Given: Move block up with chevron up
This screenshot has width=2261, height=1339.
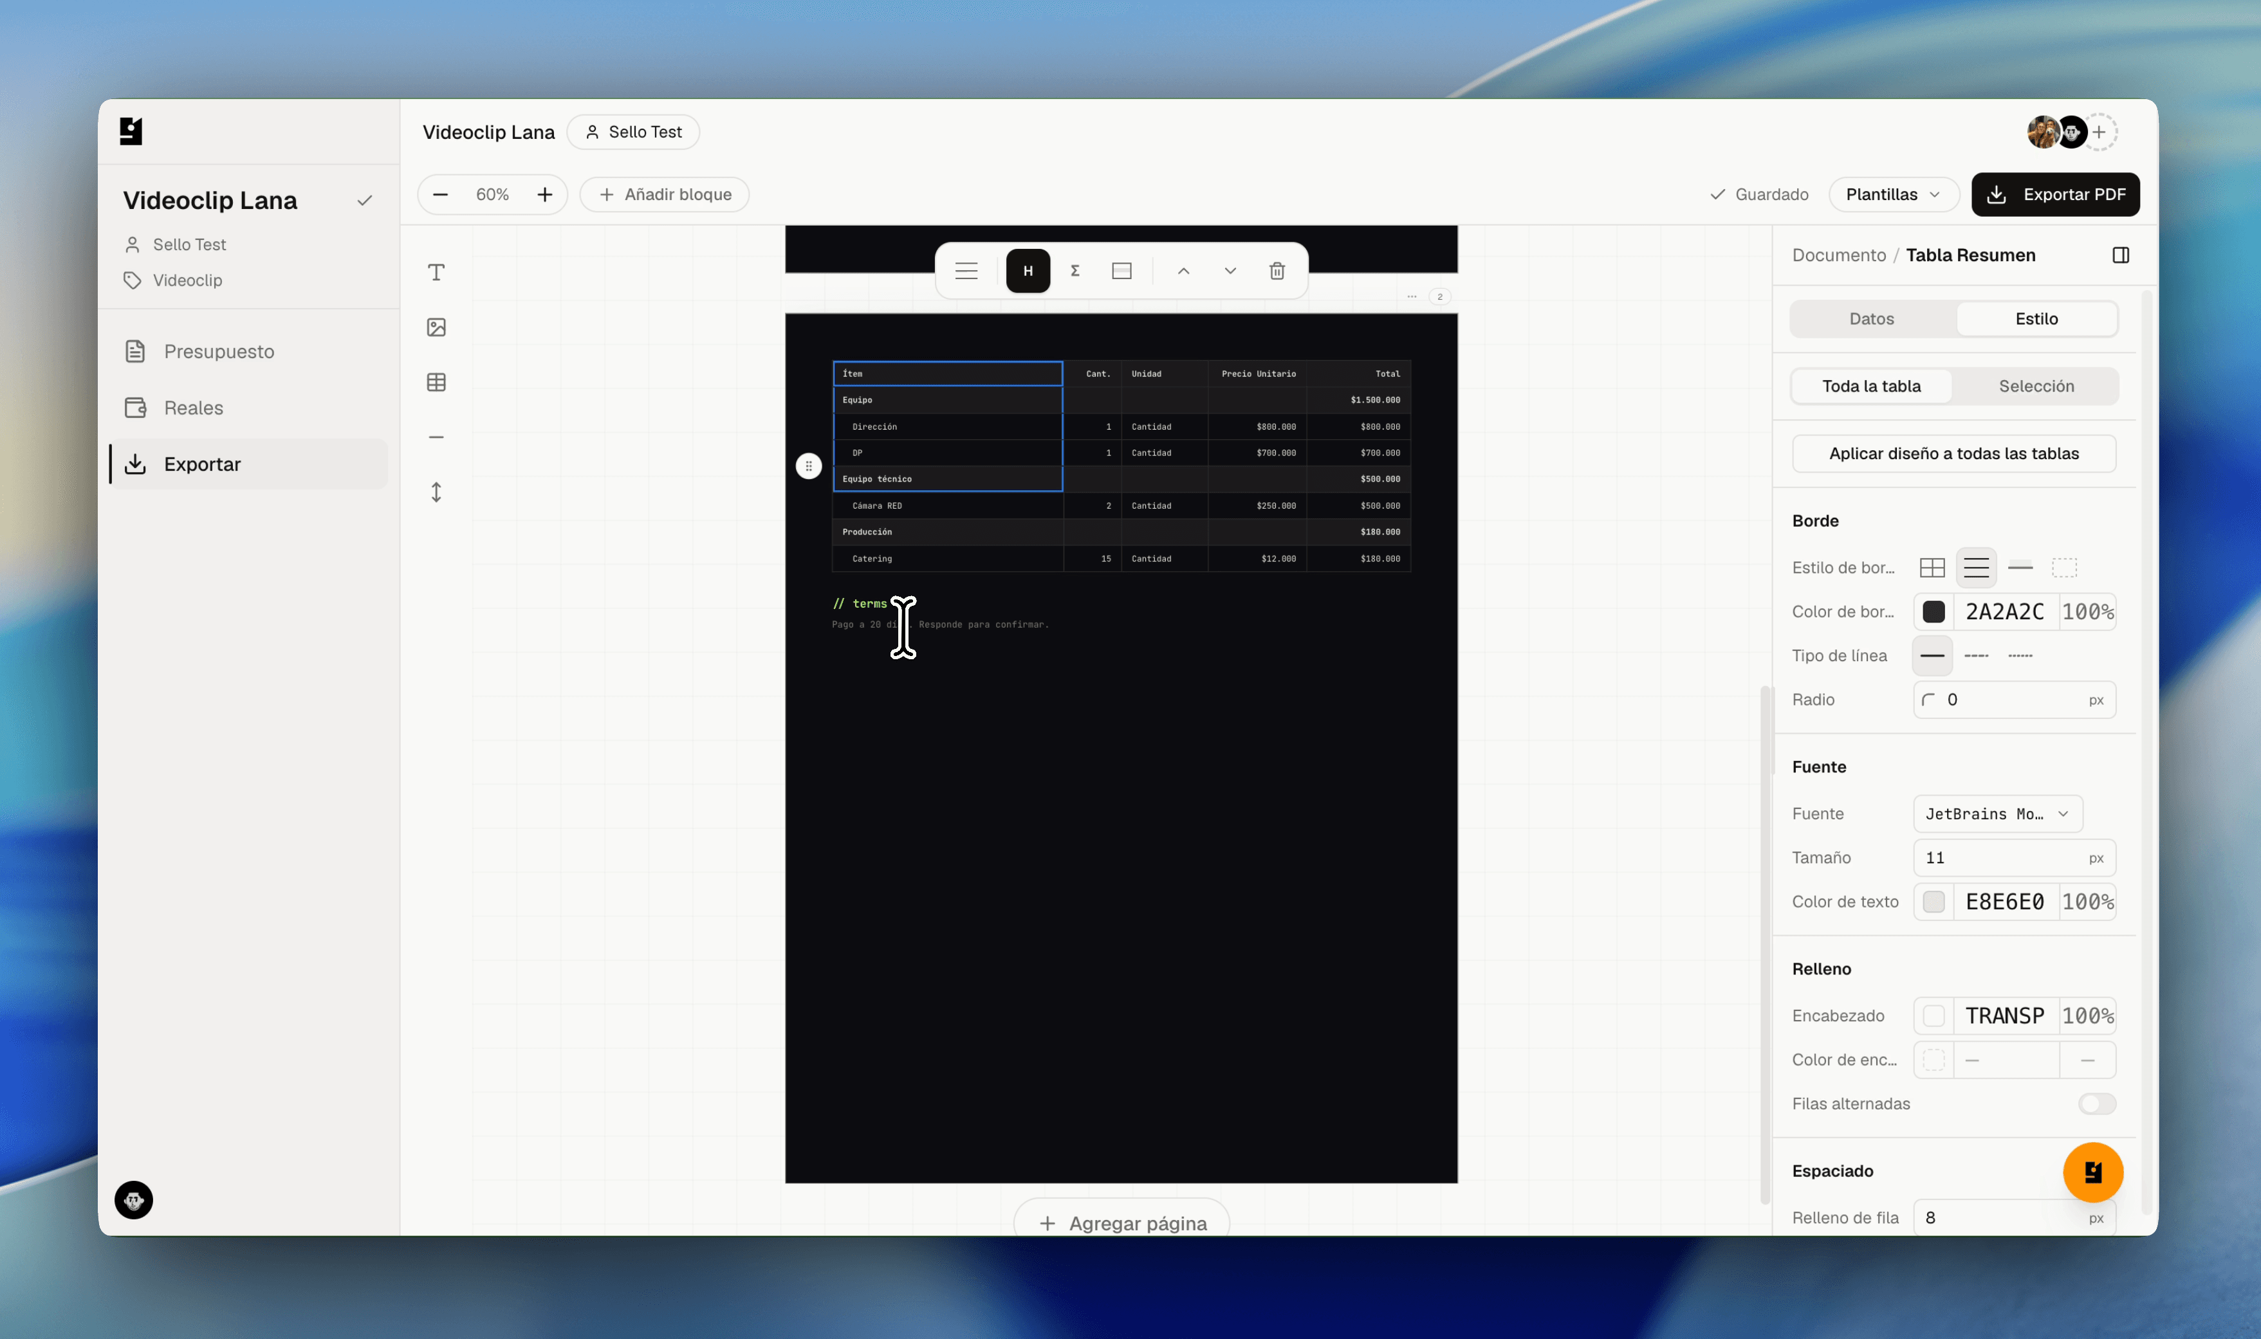Looking at the screenshot, I should click(x=1183, y=271).
